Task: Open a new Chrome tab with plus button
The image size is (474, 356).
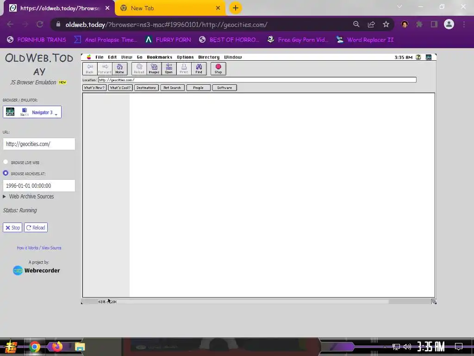Action: [236, 8]
